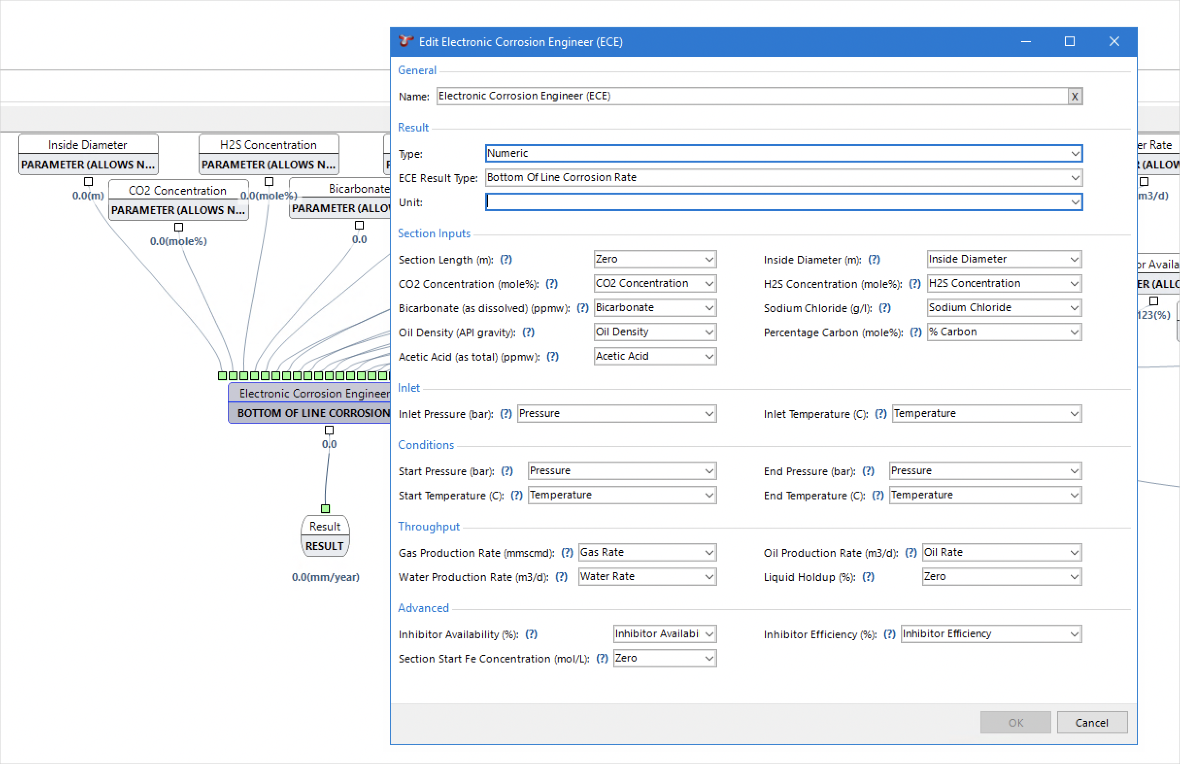Select the Result node in the diagram
The height and width of the screenshot is (764, 1180).
pyautogui.click(x=325, y=536)
